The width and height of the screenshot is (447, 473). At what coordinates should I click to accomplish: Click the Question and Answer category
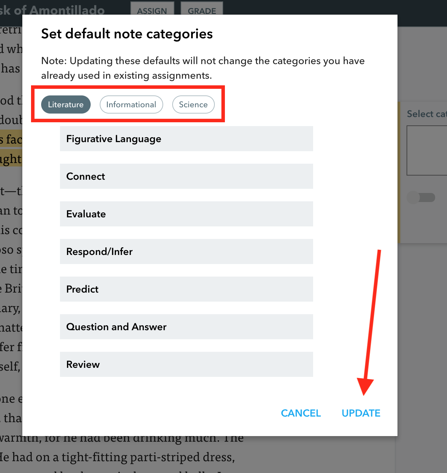click(x=186, y=327)
